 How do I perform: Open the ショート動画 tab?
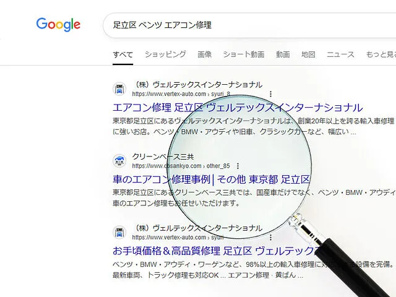pyautogui.click(x=244, y=54)
